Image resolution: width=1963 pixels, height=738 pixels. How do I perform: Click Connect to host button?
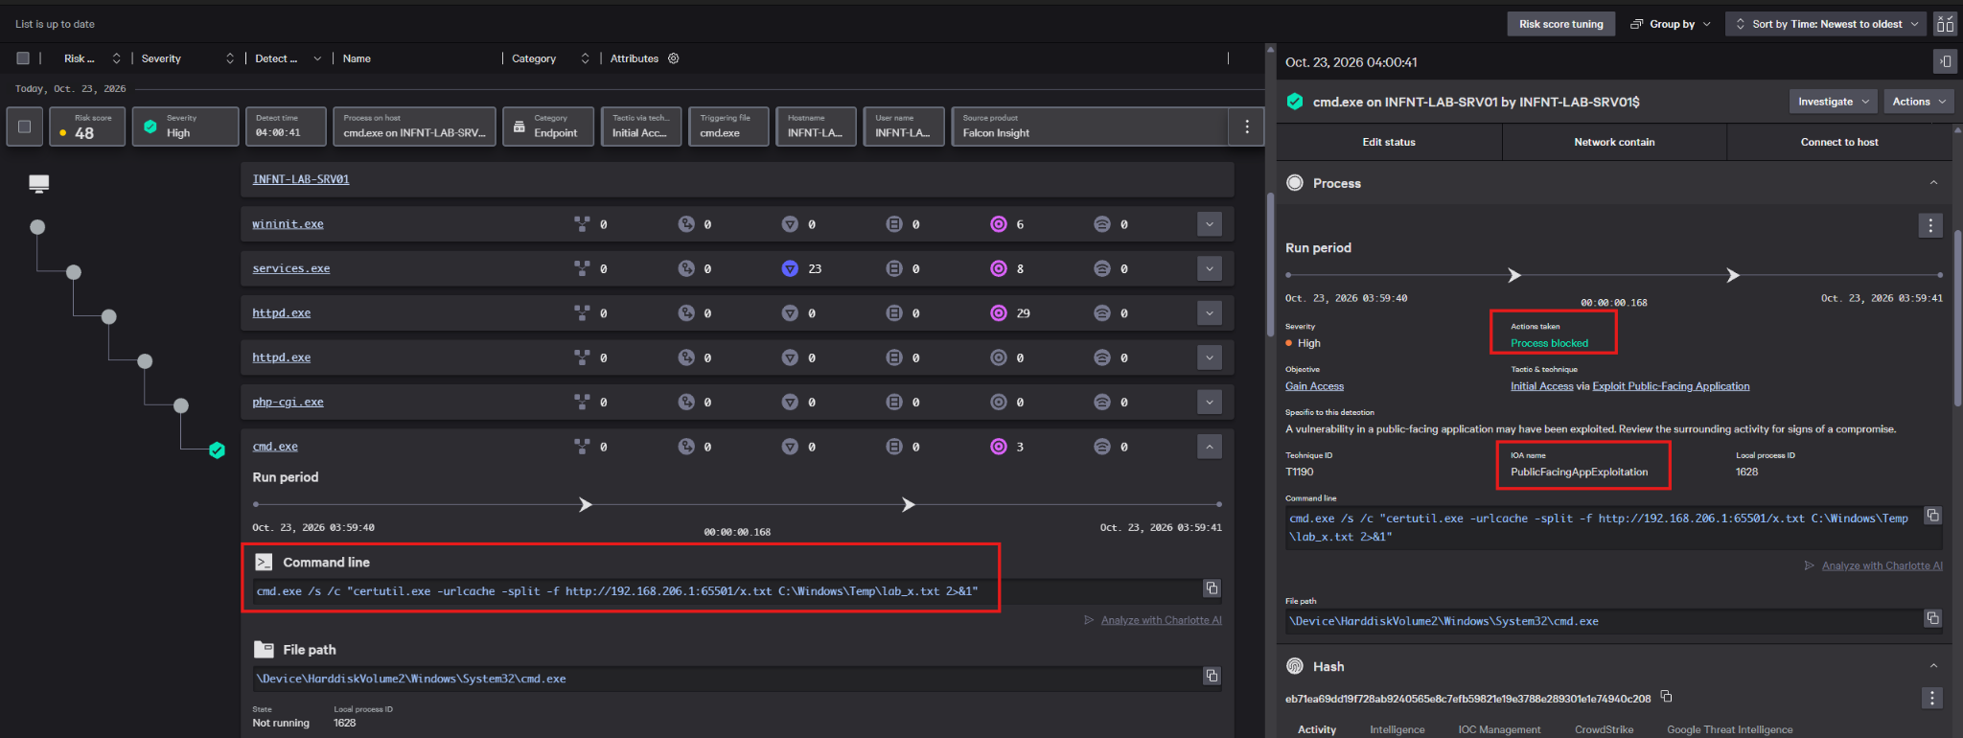point(1838,142)
